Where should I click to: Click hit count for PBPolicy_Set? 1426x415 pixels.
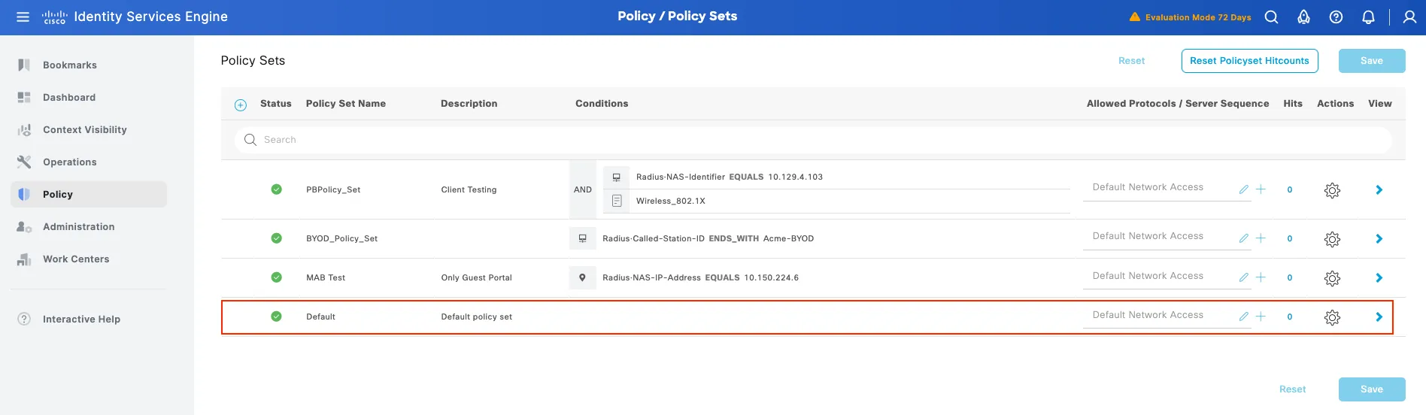coord(1290,190)
